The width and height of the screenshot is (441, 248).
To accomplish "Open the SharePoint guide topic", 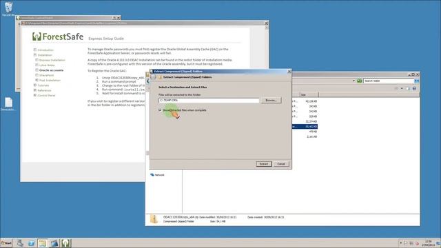I will click(x=46, y=75).
